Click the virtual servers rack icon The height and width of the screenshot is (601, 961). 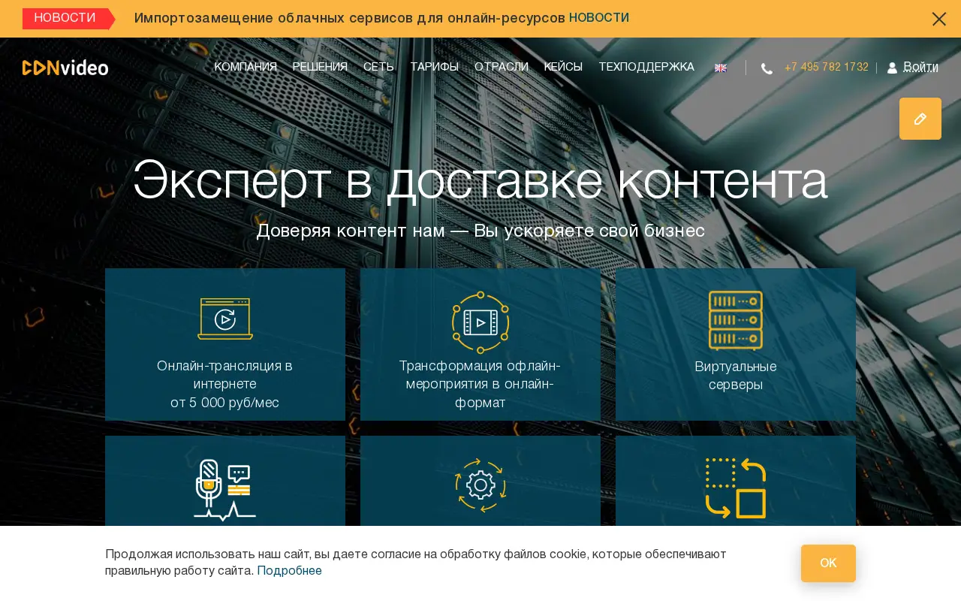[x=736, y=321]
